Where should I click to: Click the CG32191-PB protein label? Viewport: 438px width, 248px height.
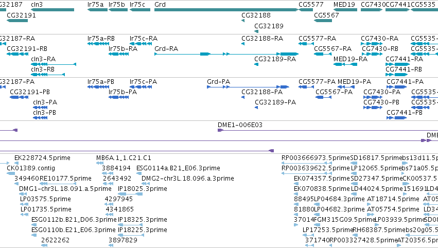[x=30, y=92]
